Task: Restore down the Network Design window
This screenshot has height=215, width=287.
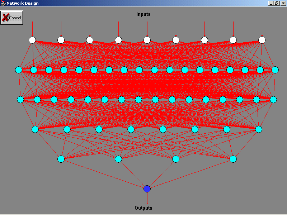Action: (277, 3)
